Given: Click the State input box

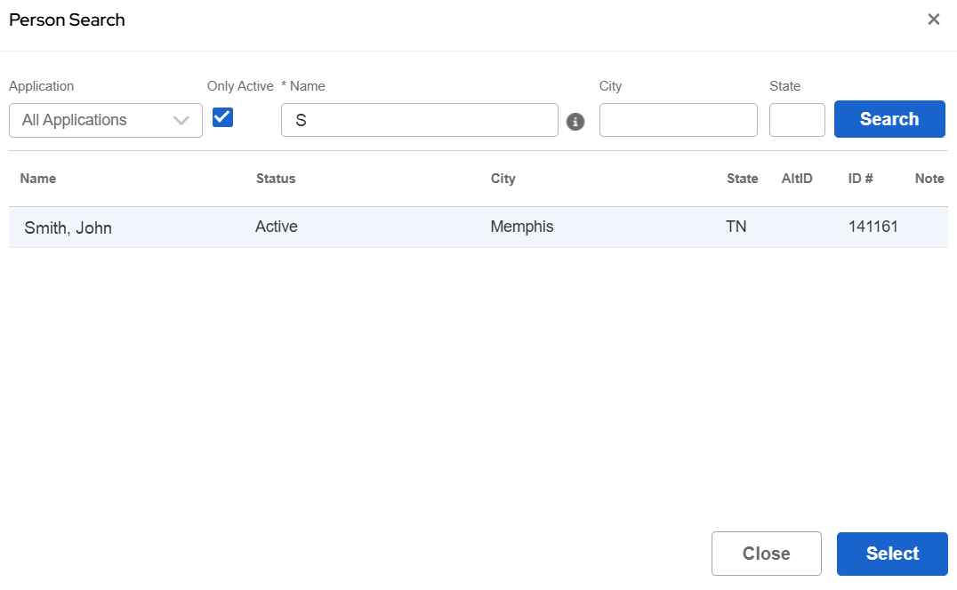Looking at the screenshot, I should (796, 120).
